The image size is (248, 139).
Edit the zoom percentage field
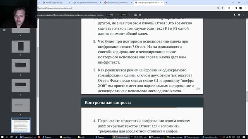pos(124,15)
